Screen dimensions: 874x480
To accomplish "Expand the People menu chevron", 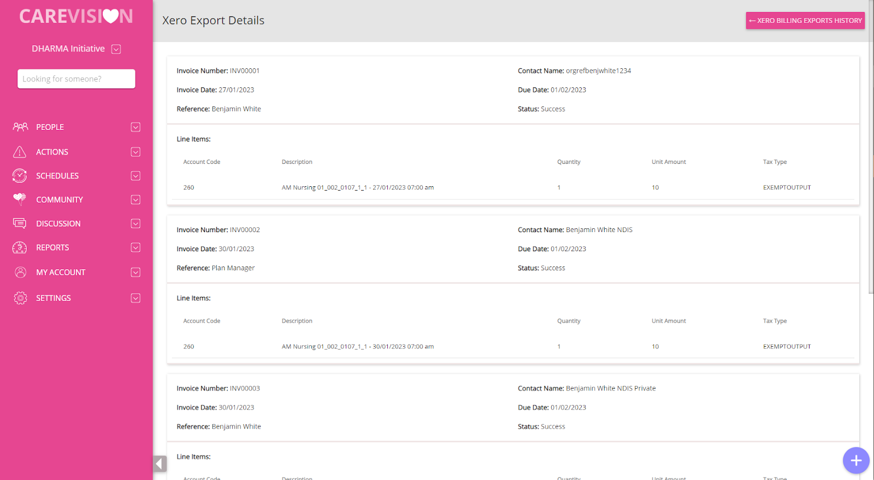I will coord(135,127).
